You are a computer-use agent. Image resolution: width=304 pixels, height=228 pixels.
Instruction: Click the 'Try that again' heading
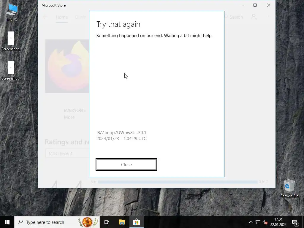pyautogui.click(x=118, y=24)
